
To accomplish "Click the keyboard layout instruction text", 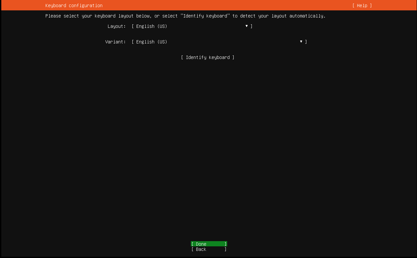I will (x=185, y=16).
